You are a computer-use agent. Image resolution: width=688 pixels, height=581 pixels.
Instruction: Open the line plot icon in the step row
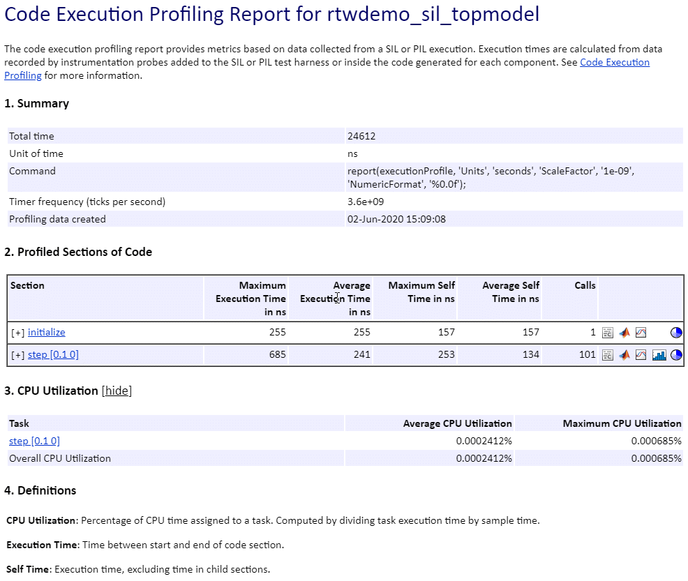tap(641, 355)
